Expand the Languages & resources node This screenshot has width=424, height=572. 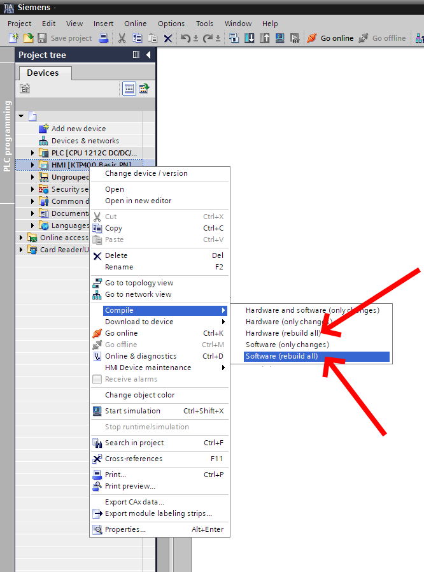(x=32, y=225)
